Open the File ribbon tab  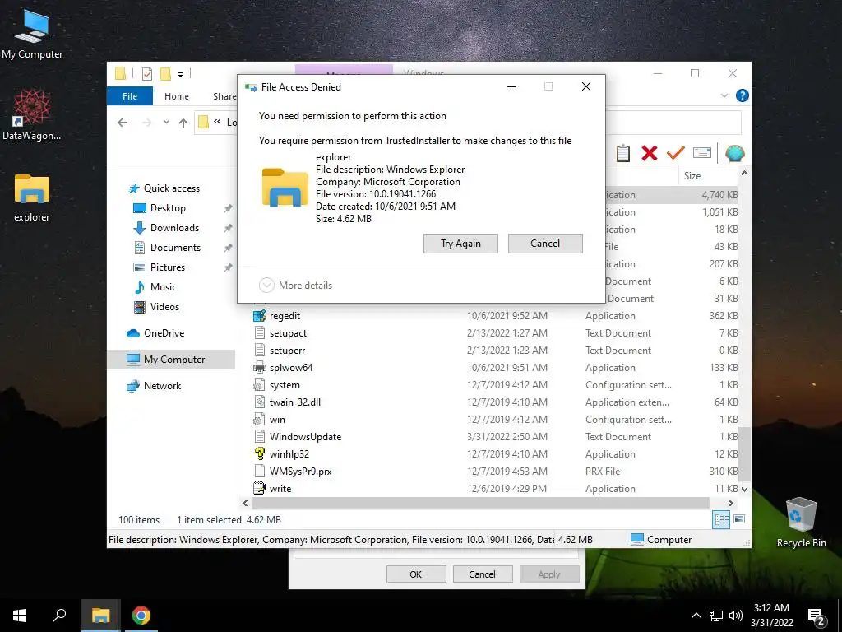pyautogui.click(x=130, y=96)
